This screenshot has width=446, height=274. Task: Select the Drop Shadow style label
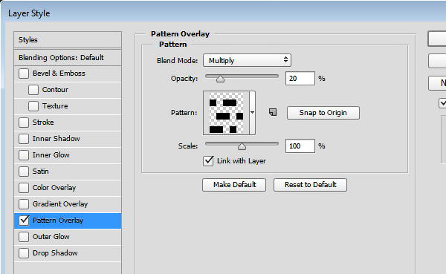point(55,253)
